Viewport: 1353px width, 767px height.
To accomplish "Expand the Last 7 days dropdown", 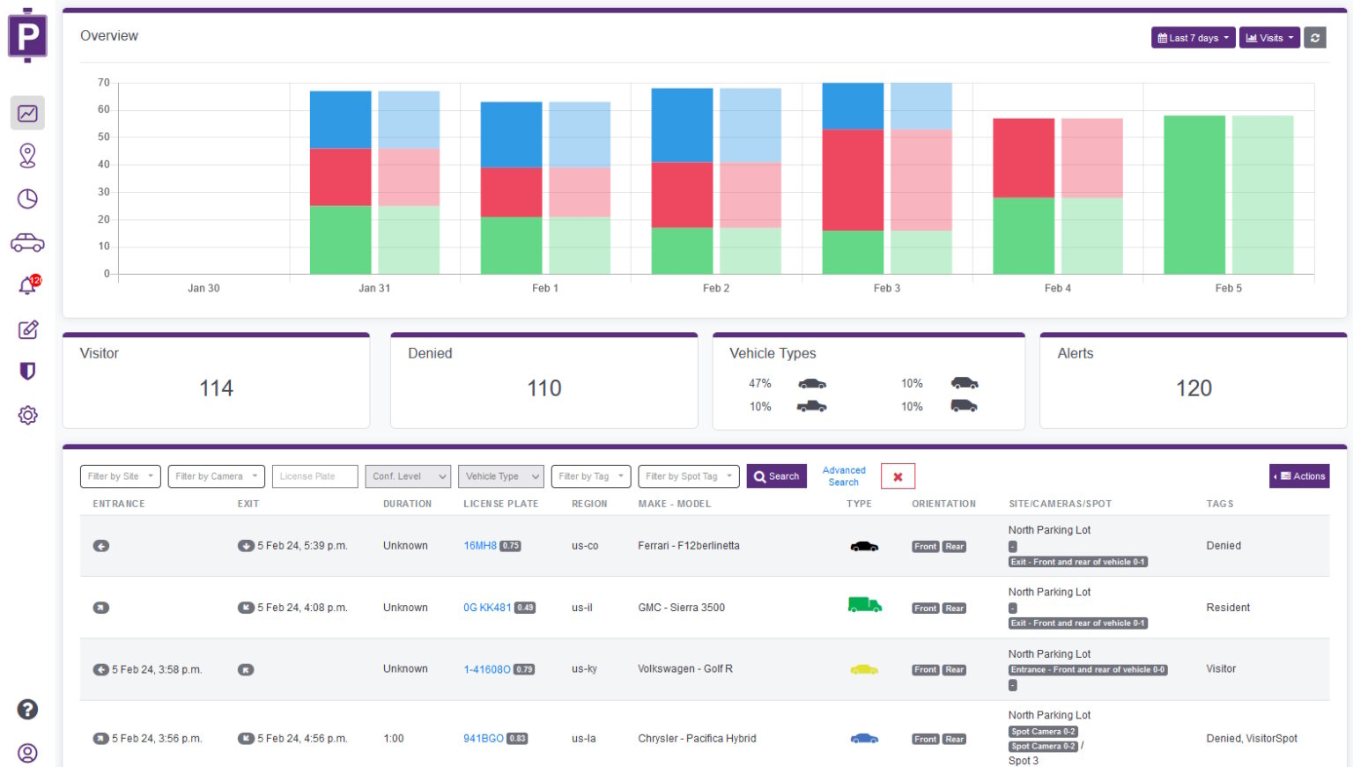I will click(x=1193, y=38).
